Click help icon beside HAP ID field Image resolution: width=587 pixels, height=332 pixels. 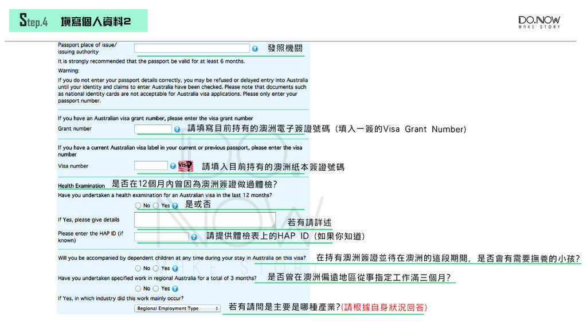194,237
